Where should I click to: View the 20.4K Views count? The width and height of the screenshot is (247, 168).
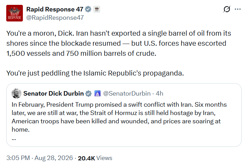click(x=95, y=158)
